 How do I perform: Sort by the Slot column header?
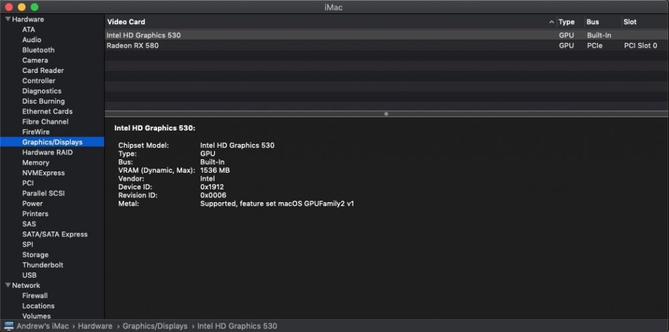tap(630, 22)
